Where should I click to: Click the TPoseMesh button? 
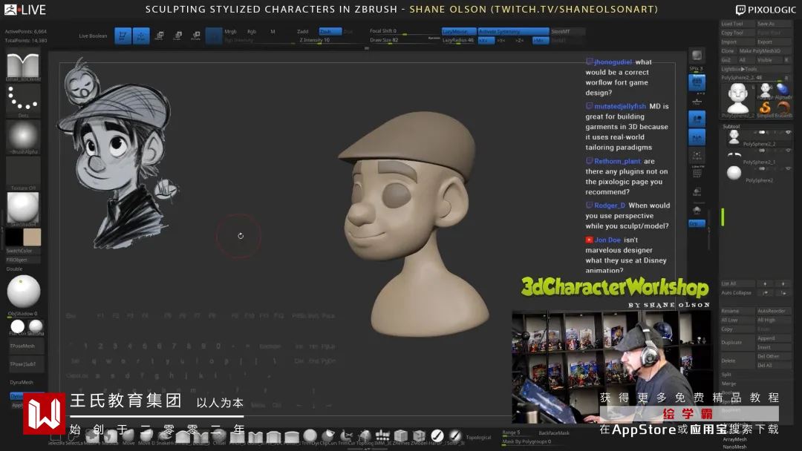click(25, 346)
